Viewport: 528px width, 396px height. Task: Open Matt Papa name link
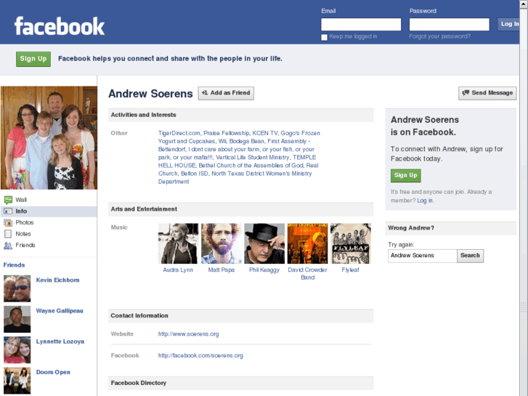[222, 270]
